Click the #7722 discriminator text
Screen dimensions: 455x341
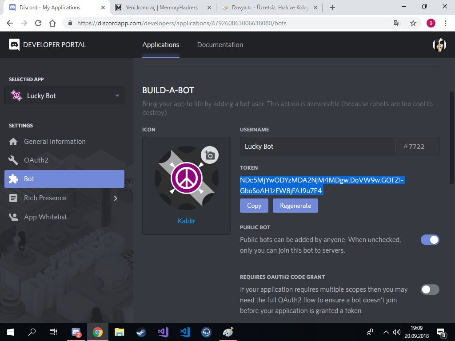tap(414, 147)
